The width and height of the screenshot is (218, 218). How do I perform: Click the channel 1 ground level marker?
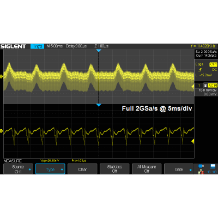2,77
